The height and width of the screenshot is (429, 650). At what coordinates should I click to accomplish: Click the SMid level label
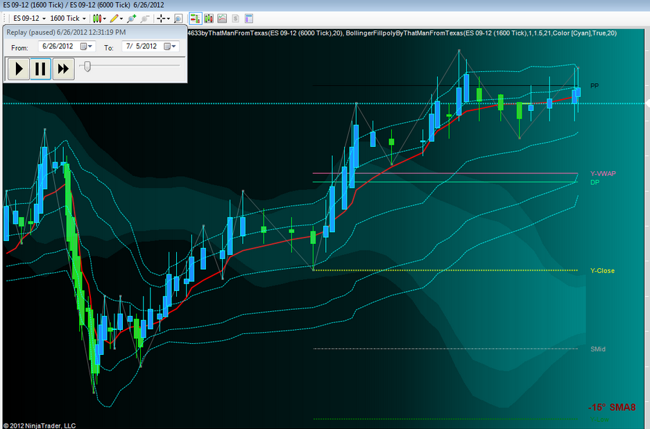598,349
